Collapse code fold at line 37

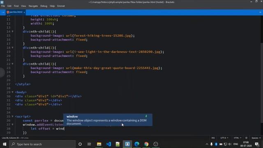12,125
